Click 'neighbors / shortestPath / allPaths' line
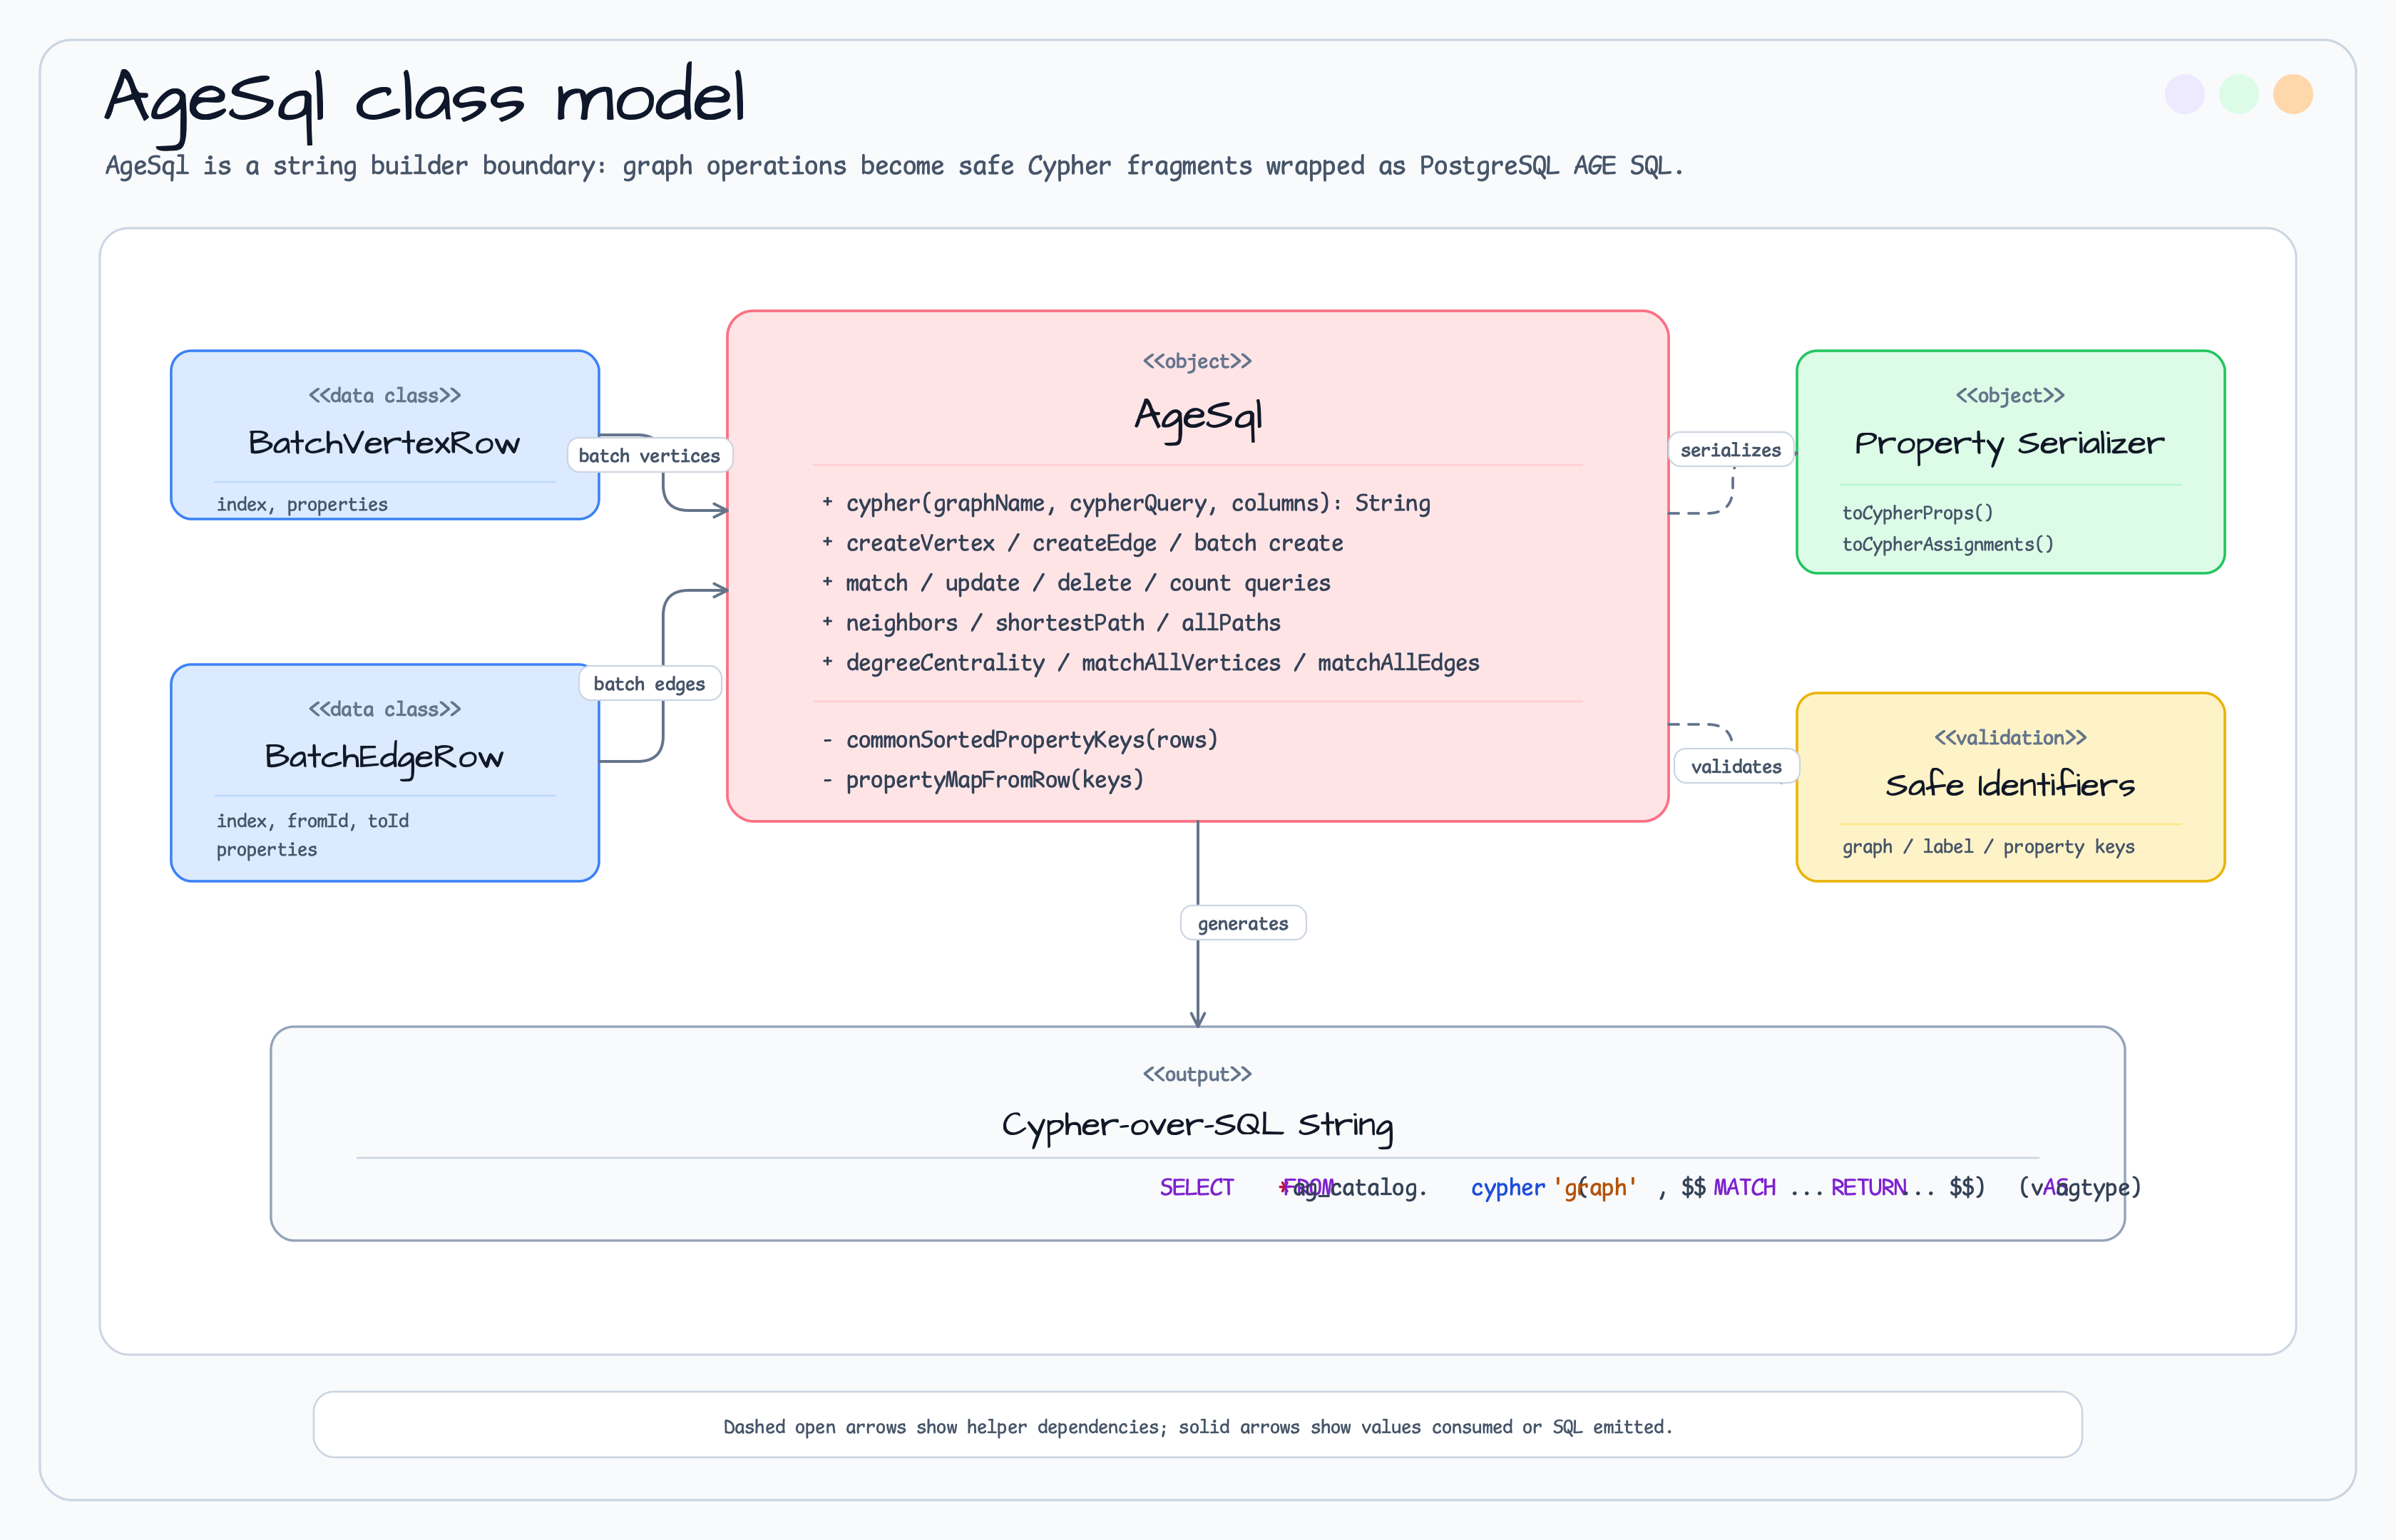The height and width of the screenshot is (1540, 2396). point(1051,623)
